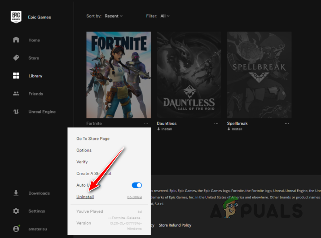321x238 pixels.
Task: Go to the Home sidebar label
Action: point(34,40)
